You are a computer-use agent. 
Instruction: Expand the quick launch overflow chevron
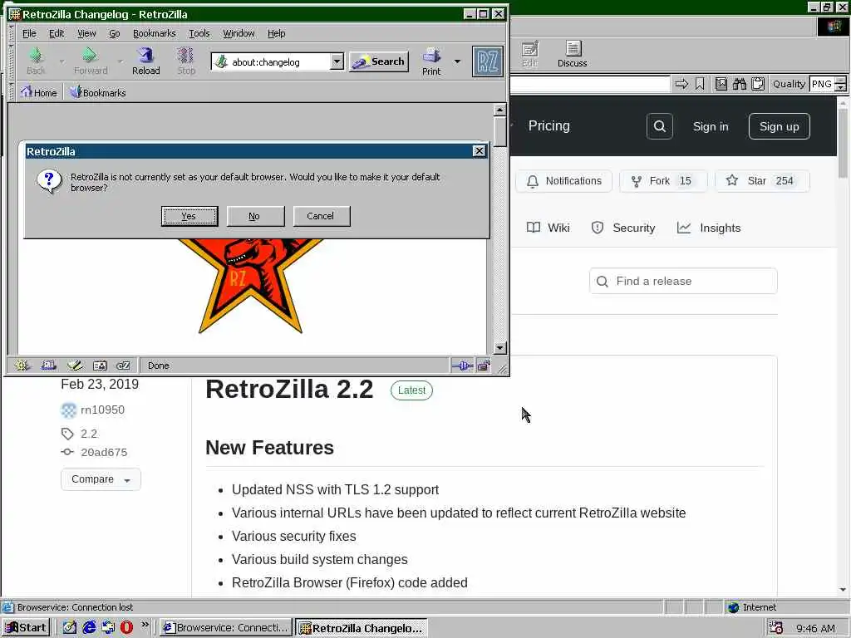coord(145,625)
